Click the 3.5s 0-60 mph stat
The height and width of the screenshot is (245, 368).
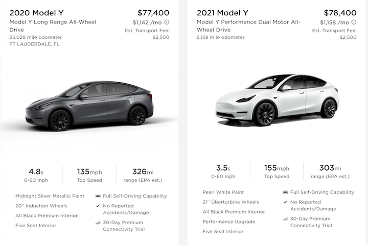(x=223, y=171)
